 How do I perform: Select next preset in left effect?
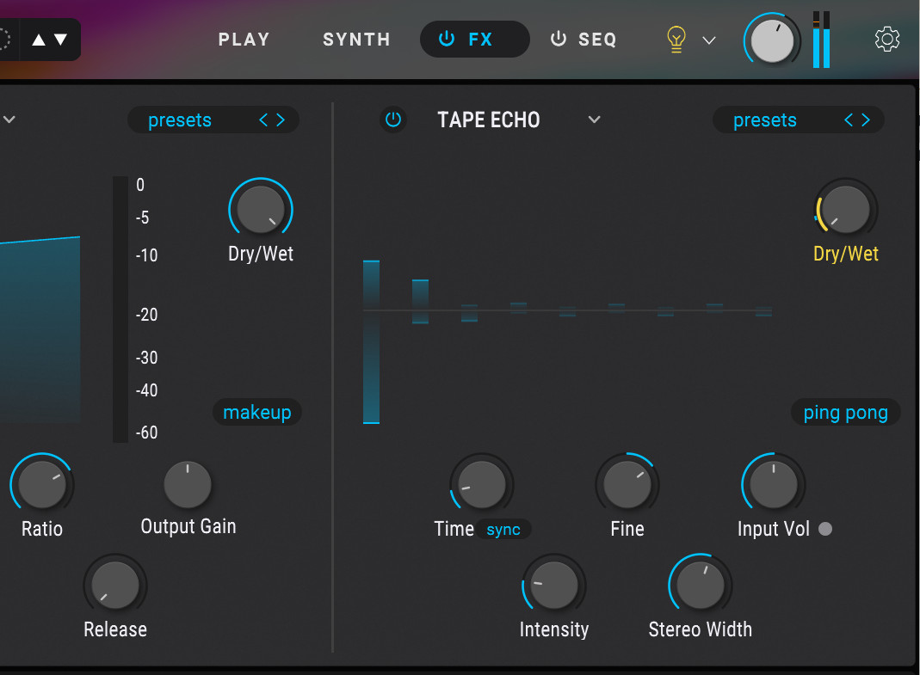coord(281,120)
